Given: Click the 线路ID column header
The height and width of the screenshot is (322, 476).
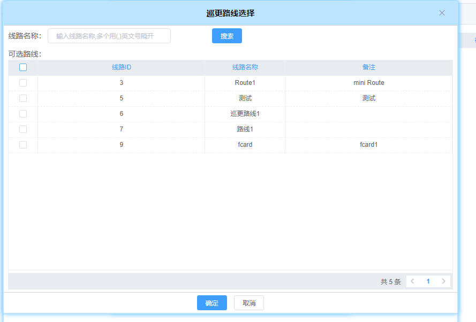Looking at the screenshot, I should click(x=122, y=67).
